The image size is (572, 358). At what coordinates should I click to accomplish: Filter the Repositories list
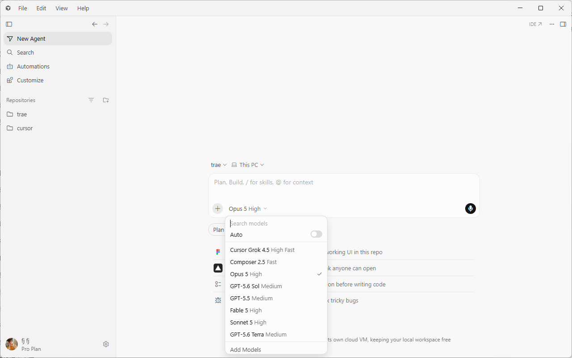pos(91,100)
